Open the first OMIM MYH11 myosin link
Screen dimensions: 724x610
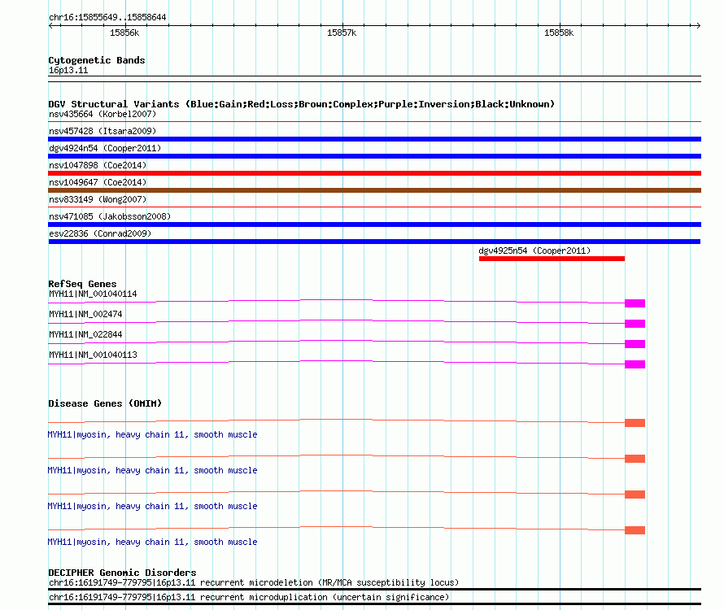(x=152, y=434)
